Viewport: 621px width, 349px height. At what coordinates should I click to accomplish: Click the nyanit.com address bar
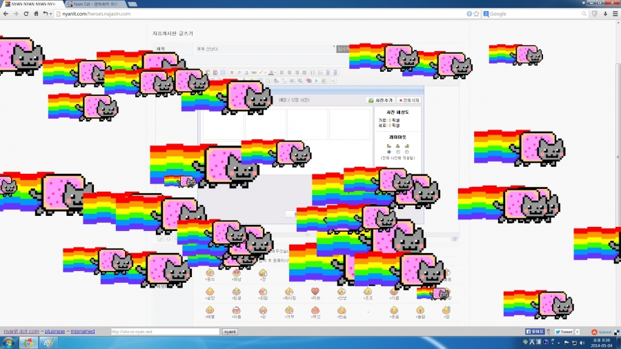pos(262,14)
